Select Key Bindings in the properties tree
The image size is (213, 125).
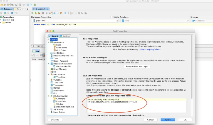pos(59,53)
